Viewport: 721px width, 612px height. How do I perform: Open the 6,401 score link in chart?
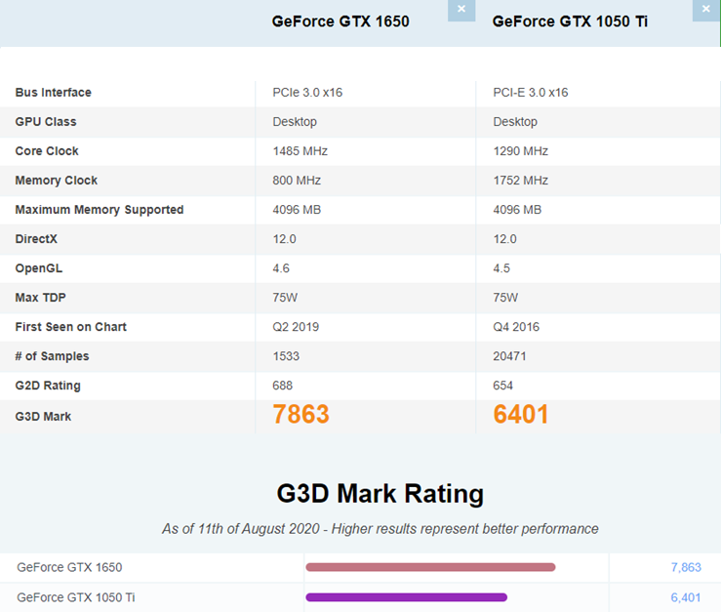[686, 597]
